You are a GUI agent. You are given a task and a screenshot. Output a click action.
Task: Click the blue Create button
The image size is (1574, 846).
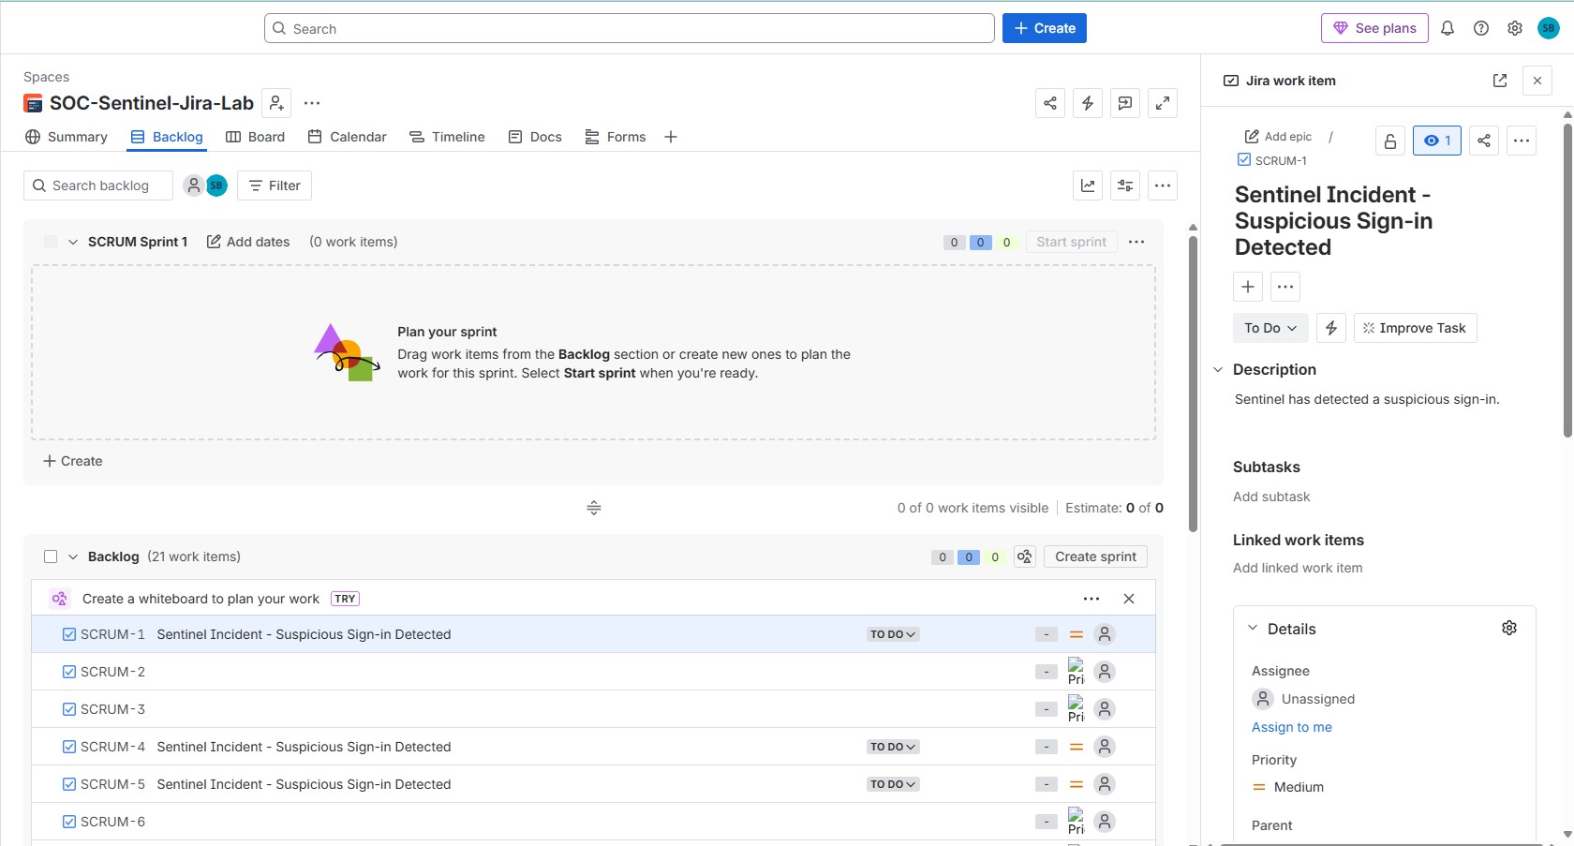(1045, 28)
